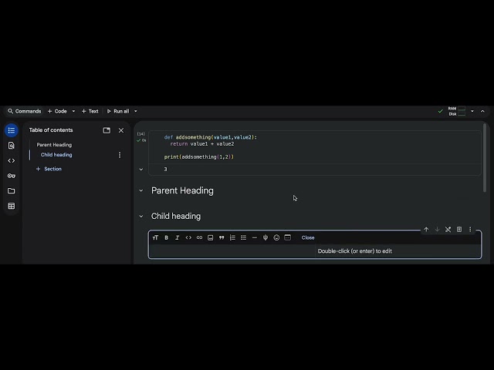The width and height of the screenshot is (494, 370).
Task: Collapse the code cell output
Action: [141, 170]
